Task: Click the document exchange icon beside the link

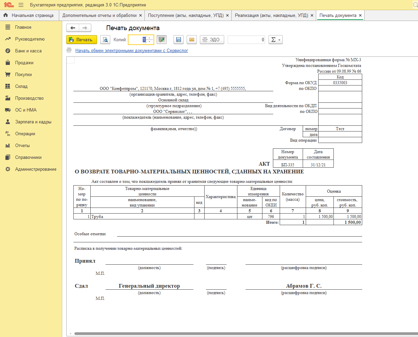Action: (x=69, y=50)
